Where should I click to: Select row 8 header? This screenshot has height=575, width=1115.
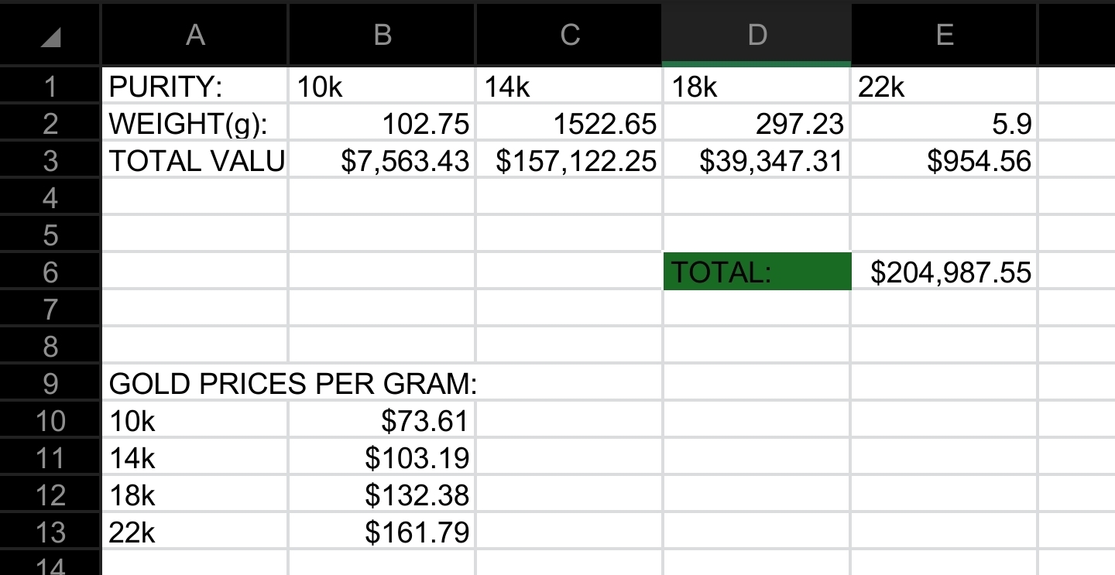[x=50, y=346]
